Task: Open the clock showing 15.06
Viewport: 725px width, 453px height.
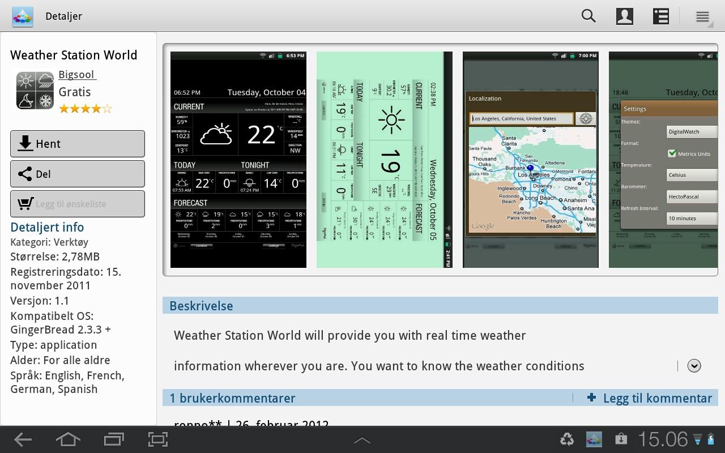Action: point(663,439)
